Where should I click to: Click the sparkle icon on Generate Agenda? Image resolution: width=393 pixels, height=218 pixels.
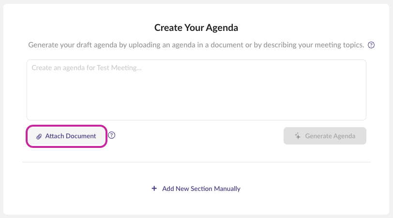click(x=298, y=136)
